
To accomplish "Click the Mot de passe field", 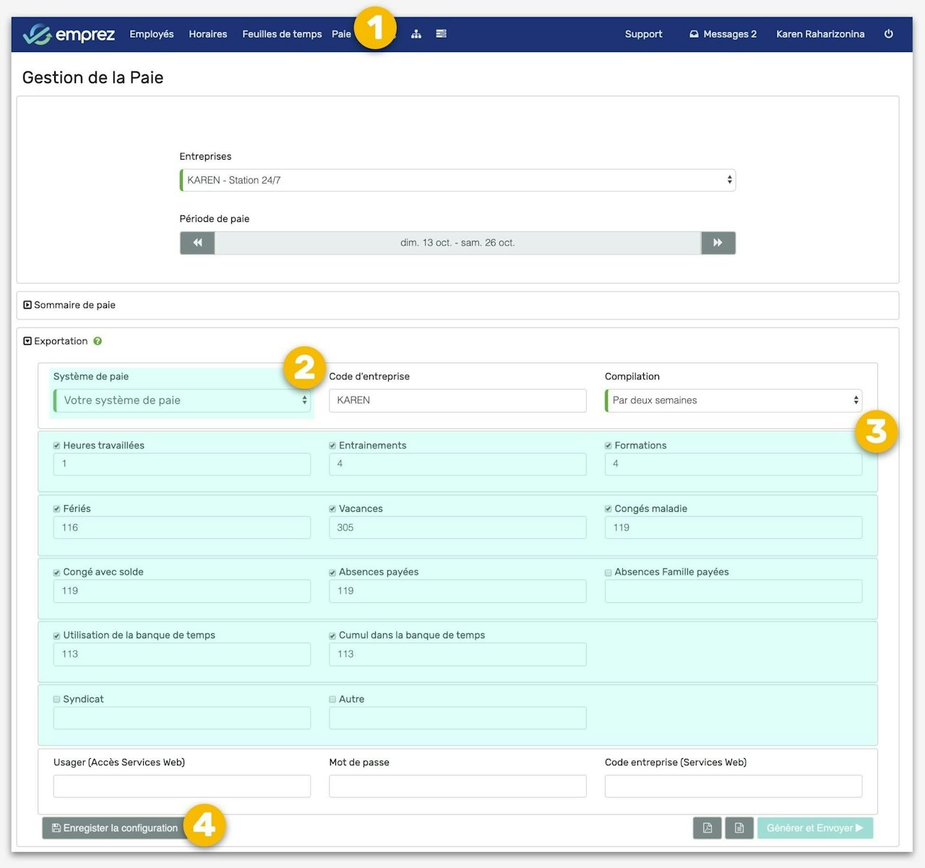I will coord(457,786).
